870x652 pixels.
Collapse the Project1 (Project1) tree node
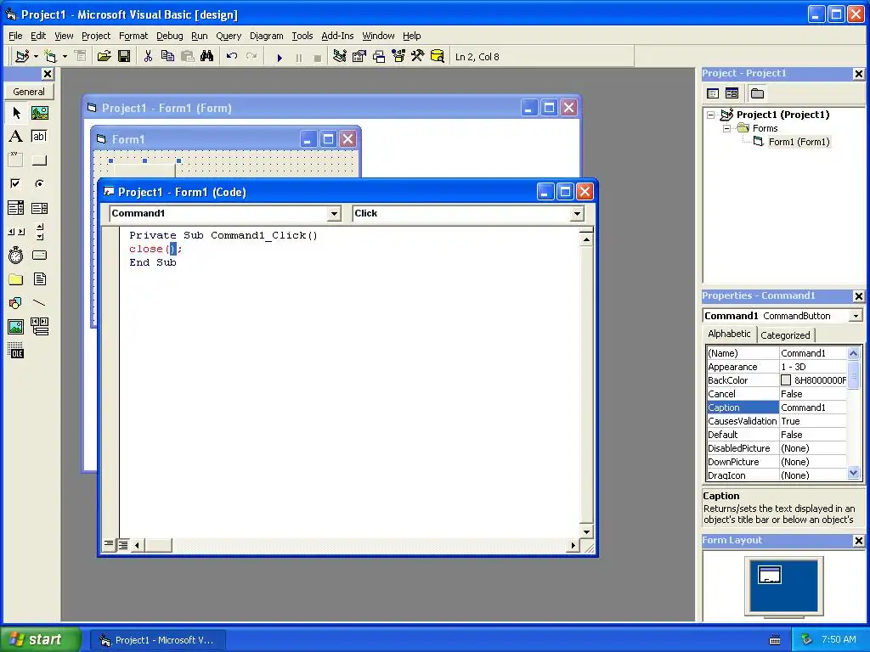click(x=711, y=115)
